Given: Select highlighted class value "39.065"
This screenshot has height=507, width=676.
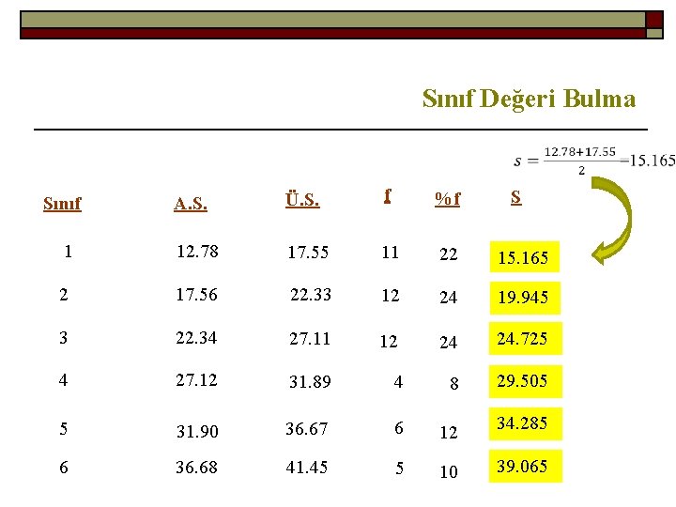Looking at the screenshot, I should (526, 466).
